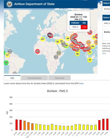This screenshot has width=110, height=138.
Task: Select the orange 113 map marker
Action: pyautogui.click(x=88, y=43)
